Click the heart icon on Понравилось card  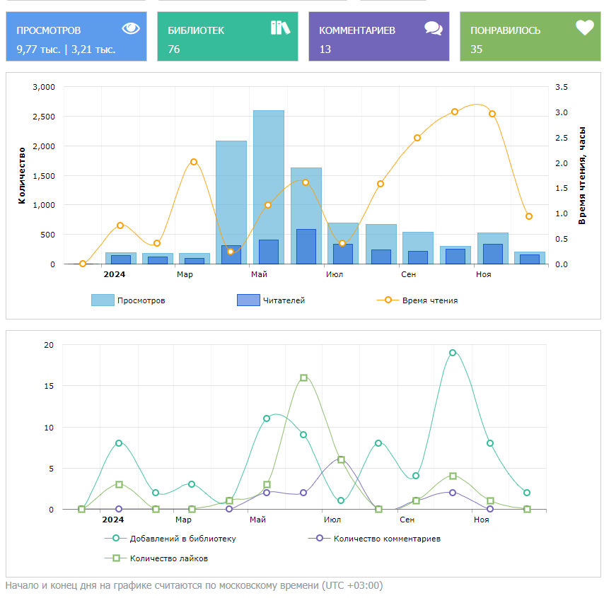pyautogui.click(x=584, y=28)
